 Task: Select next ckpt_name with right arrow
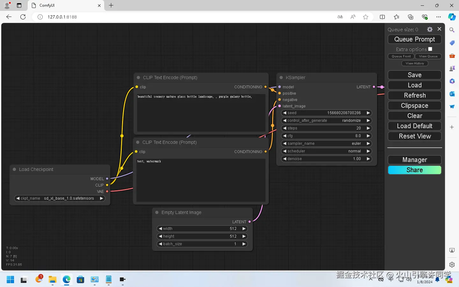(x=101, y=198)
